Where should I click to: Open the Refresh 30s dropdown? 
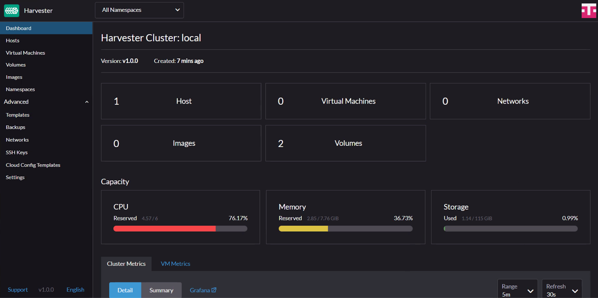[x=562, y=290]
